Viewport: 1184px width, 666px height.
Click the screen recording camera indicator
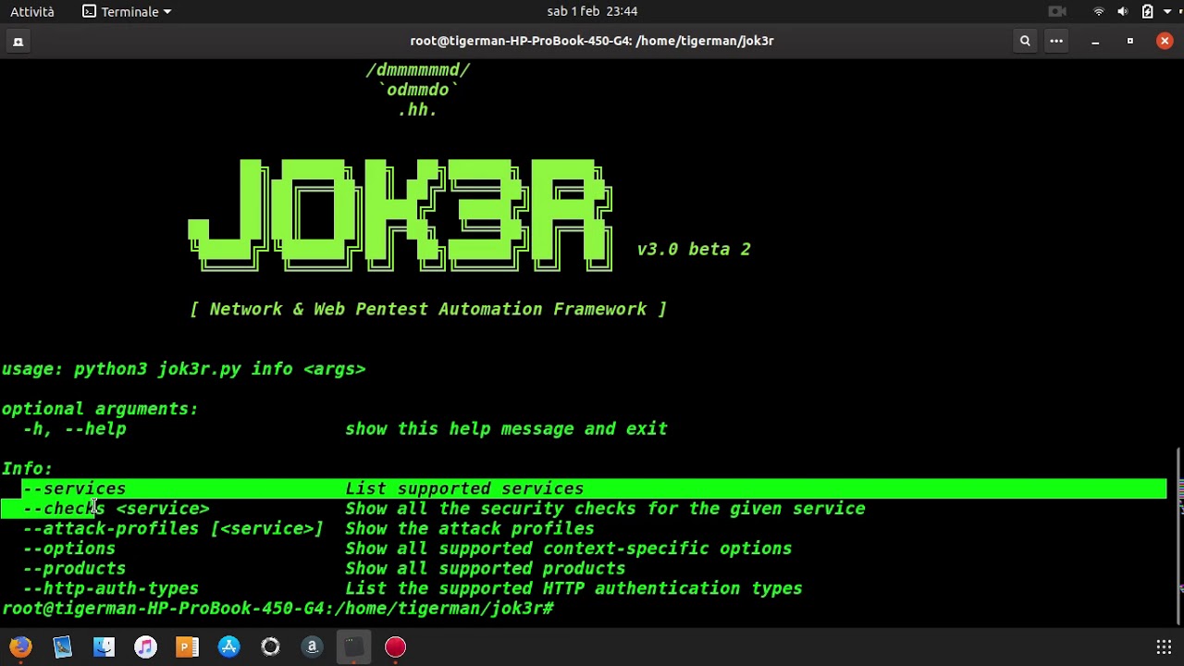(1057, 11)
